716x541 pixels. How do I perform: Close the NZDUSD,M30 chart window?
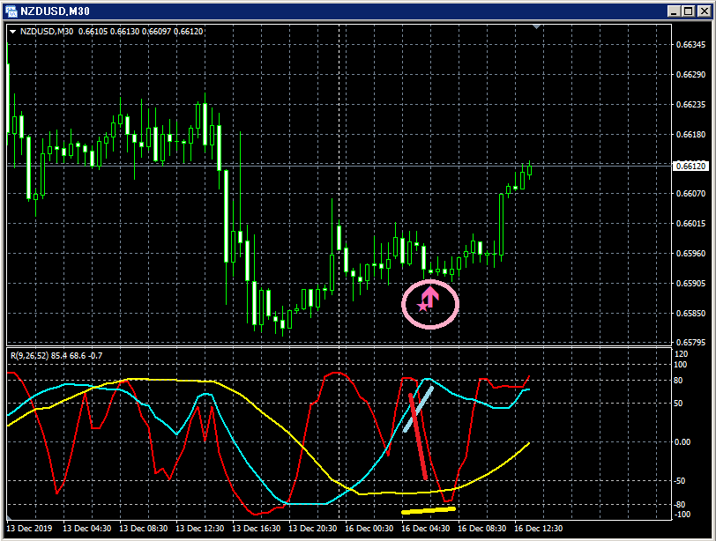[705, 11]
